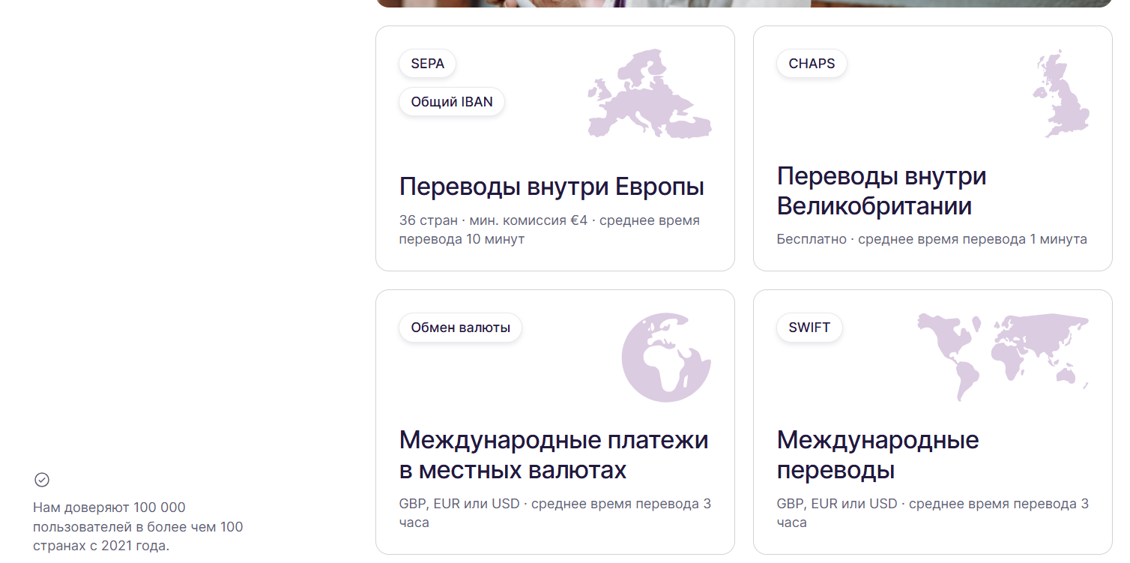Select the SWIFT badge icon

(x=809, y=328)
